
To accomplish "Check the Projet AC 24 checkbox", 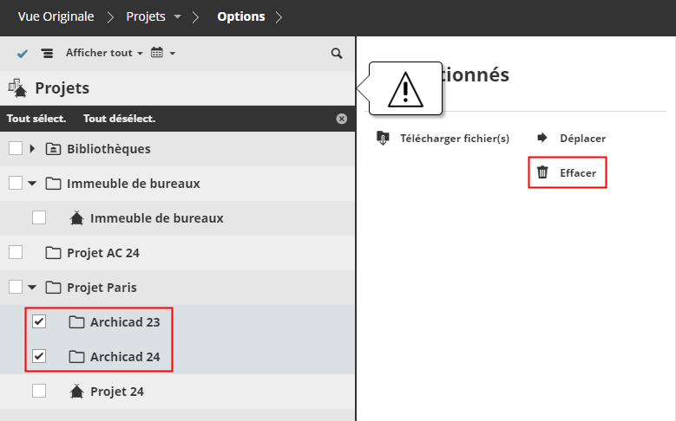I will point(16,252).
